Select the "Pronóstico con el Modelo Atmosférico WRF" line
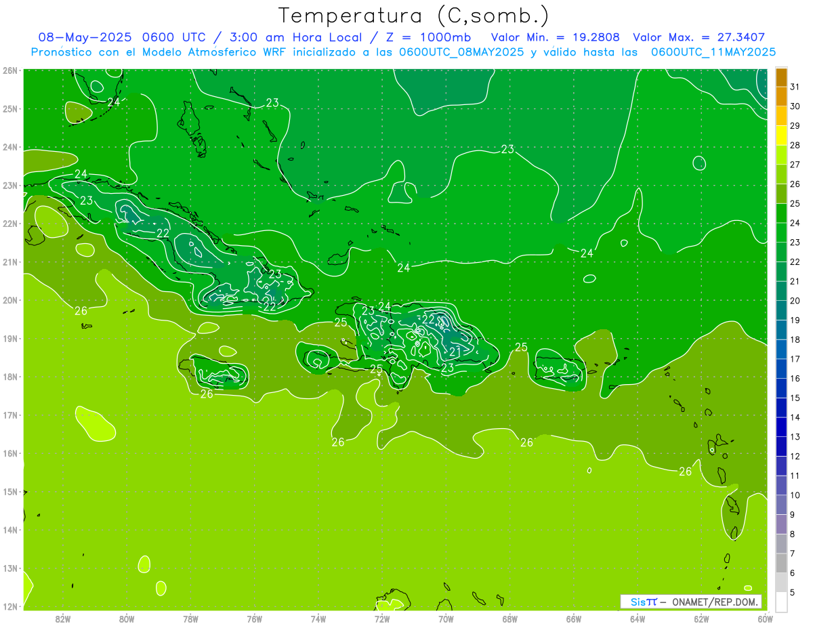813x628 pixels. pyautogui.click(x=159, y=52)
